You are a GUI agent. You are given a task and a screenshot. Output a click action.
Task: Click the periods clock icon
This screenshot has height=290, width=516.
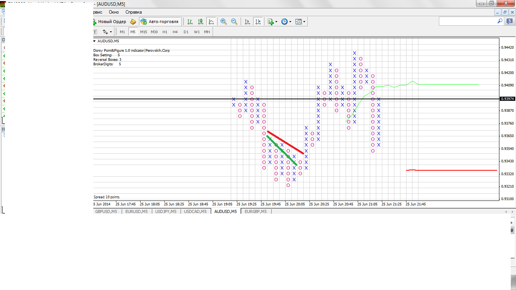284,22
